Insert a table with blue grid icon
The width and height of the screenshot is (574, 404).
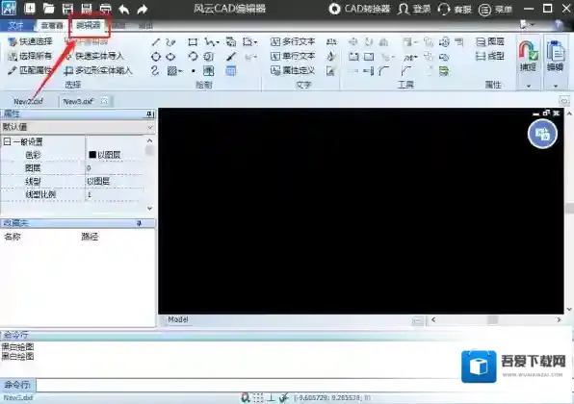coord(230,71)
